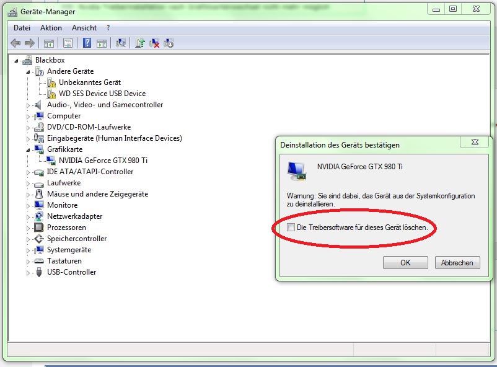
Task: Click the Audio speaker category icon
Action: click(x=38, y=105)
